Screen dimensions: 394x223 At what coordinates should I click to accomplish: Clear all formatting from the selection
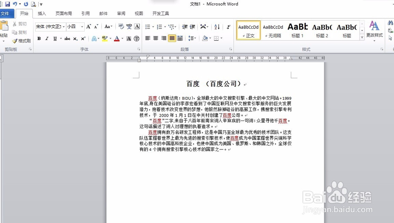(x=121, y=26)
